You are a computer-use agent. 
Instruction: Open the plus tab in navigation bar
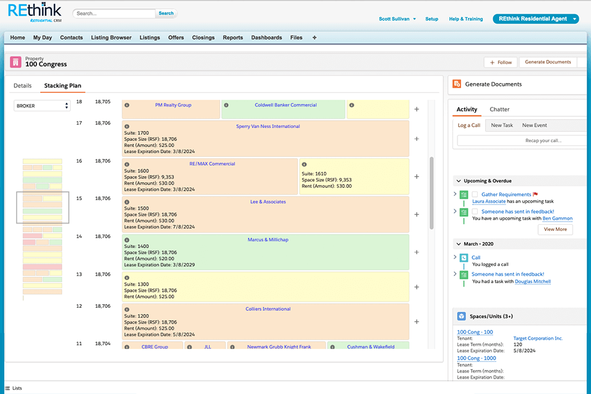315,38
